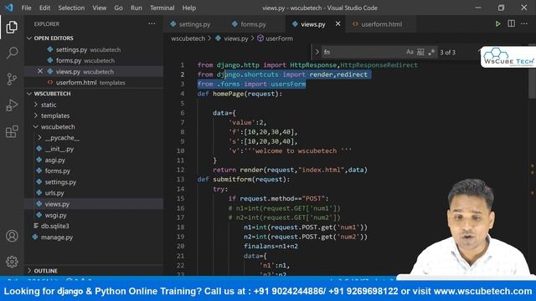Open the Manage gear icon
Screen dimensions: 536x301
pos(12,262)
